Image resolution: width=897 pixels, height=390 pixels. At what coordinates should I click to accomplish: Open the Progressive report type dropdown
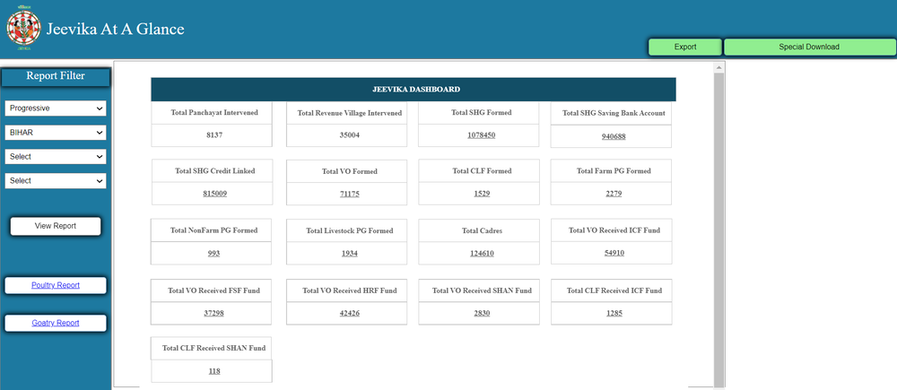coord(56,108)
